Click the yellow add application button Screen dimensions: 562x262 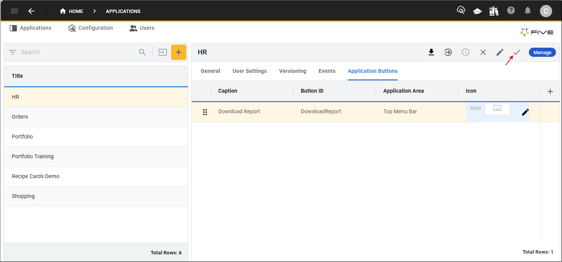click(179, 52)
